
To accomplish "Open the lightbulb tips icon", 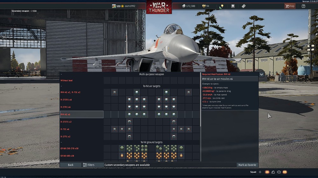I will coord(222,6).
